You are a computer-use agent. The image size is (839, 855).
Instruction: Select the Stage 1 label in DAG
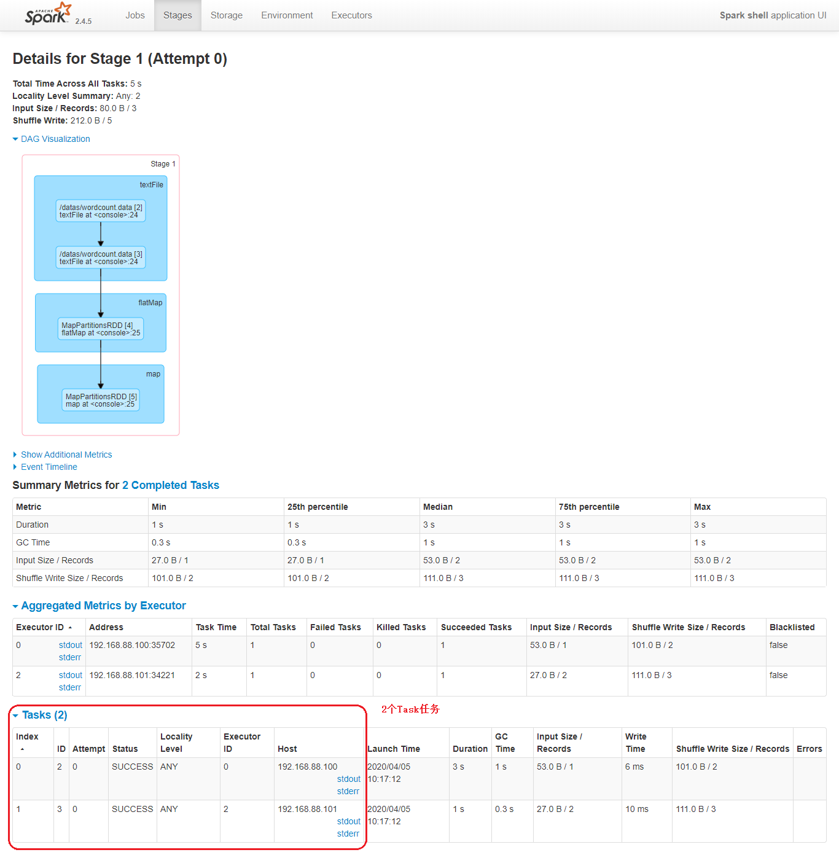tap(163, 164)
